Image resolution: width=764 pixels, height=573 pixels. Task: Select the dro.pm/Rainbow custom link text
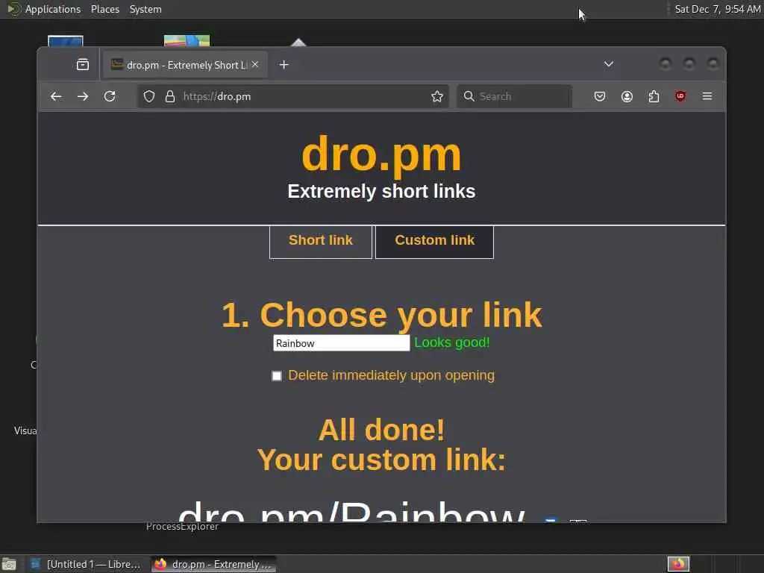[x=352, y=512]
